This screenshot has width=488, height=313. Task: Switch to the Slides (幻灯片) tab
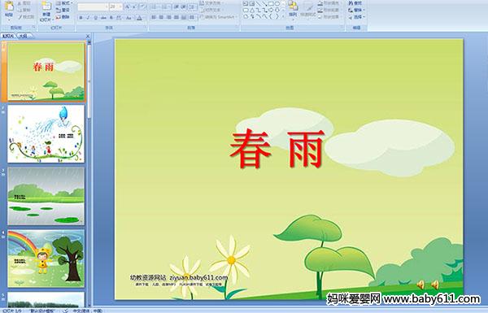[8, 36]
